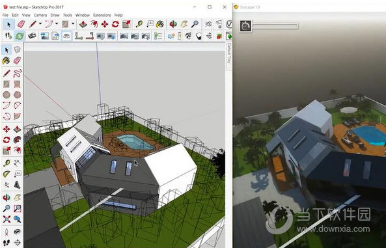Select the Follow Me tool
This screenshot has width=386, height=248.
coord(17,140)
